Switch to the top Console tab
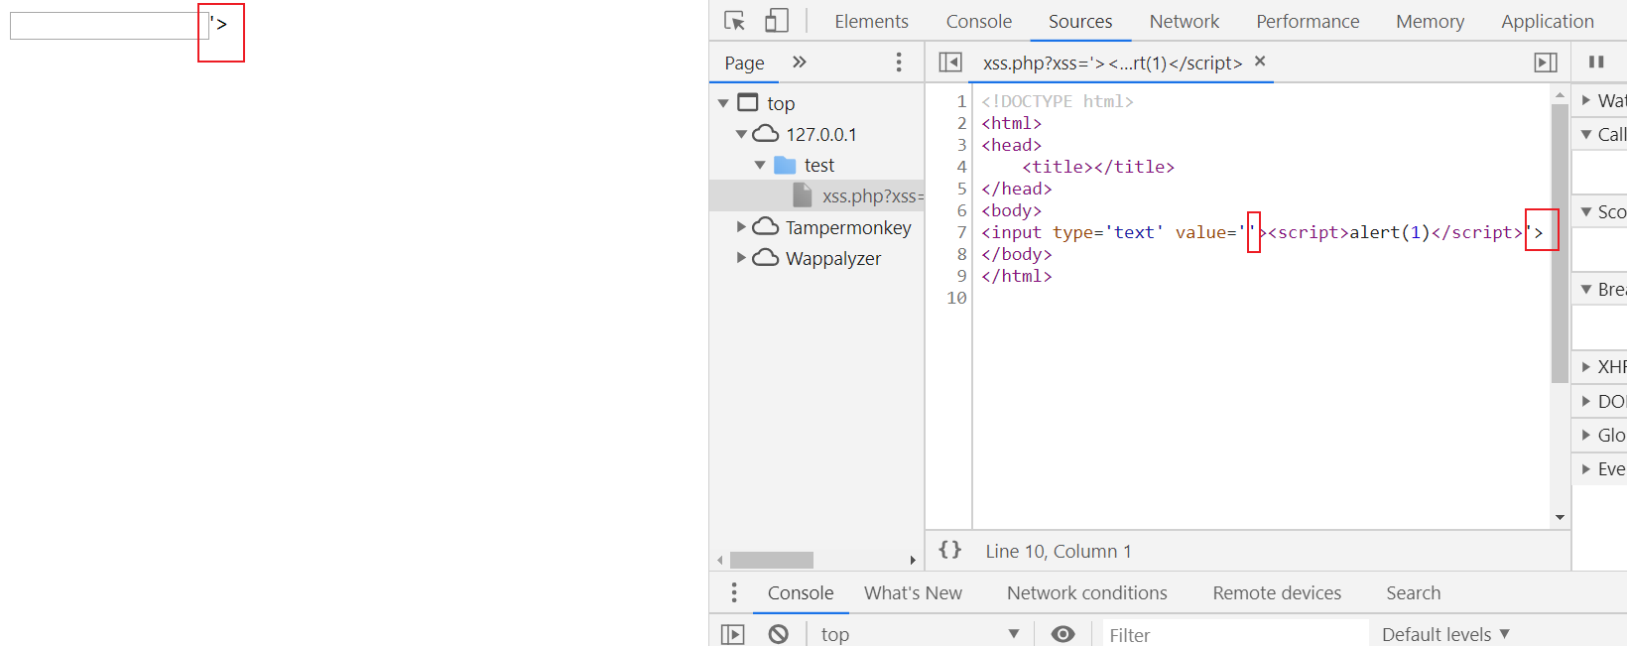 (978, 21)
